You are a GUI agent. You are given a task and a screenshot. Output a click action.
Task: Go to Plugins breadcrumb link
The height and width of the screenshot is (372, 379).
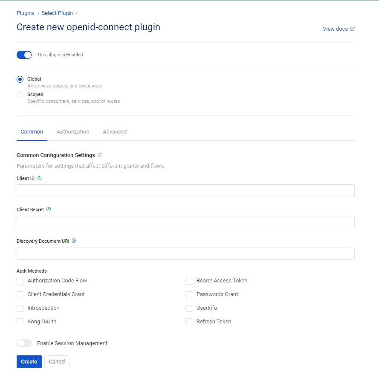(26, 13)
